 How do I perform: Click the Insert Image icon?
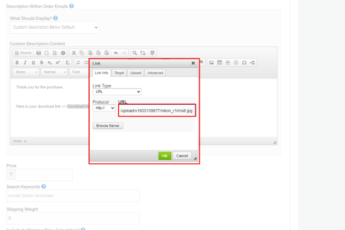pos(211,62)
